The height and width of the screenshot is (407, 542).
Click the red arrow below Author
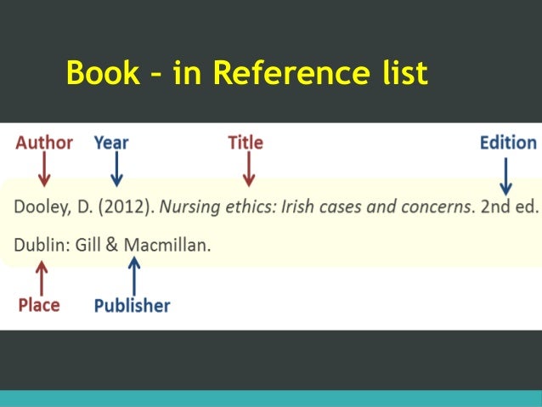(44, 169)
